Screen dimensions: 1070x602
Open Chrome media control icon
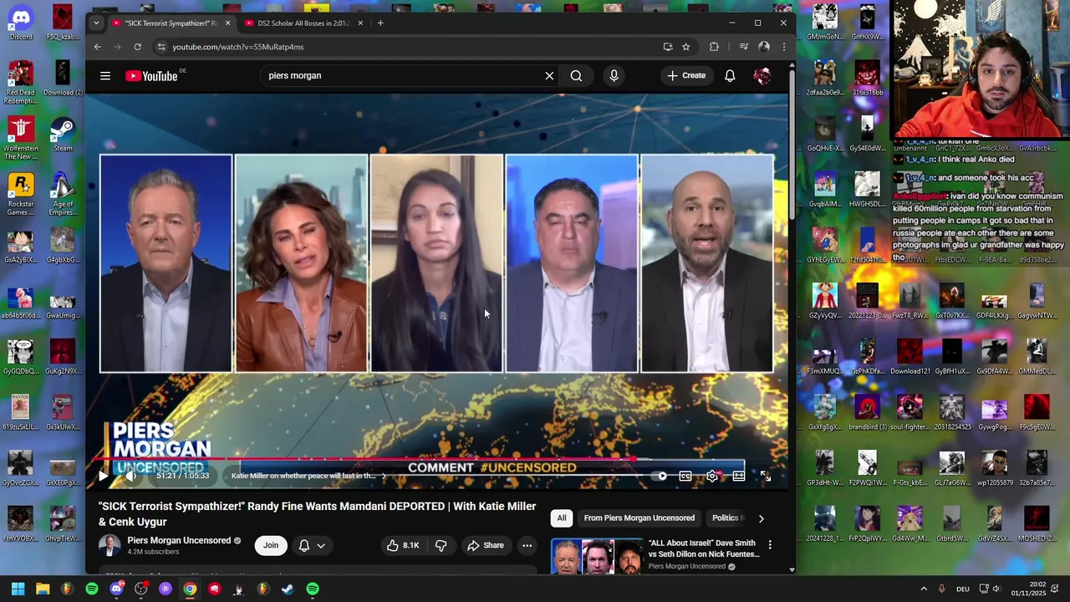point(743,47)
